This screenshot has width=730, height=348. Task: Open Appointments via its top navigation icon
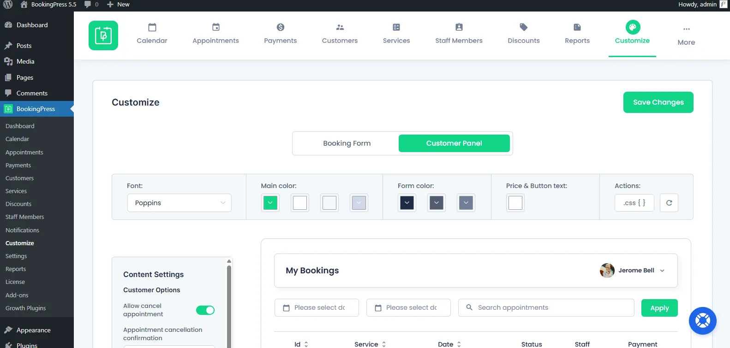[x=216, y=27]
